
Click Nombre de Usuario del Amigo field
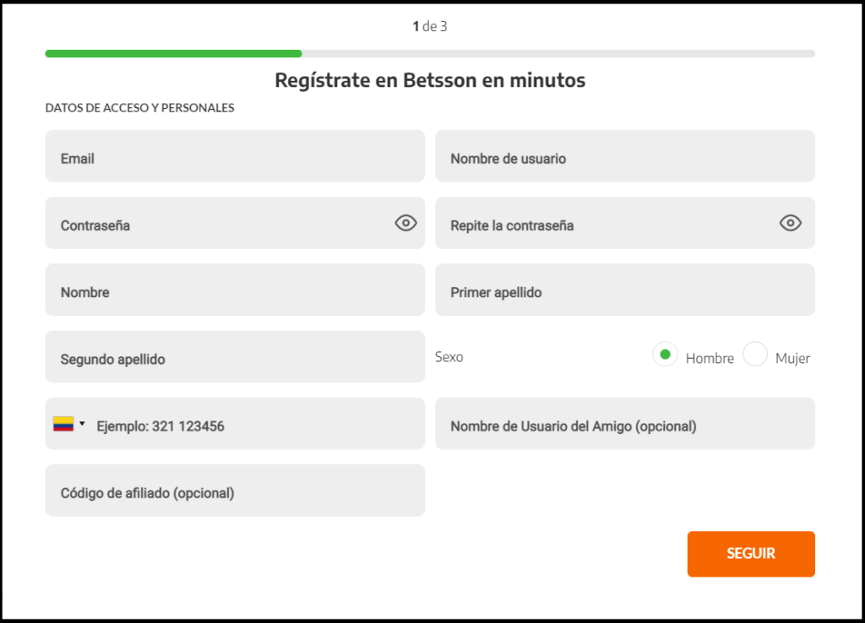tap(624, 424)
